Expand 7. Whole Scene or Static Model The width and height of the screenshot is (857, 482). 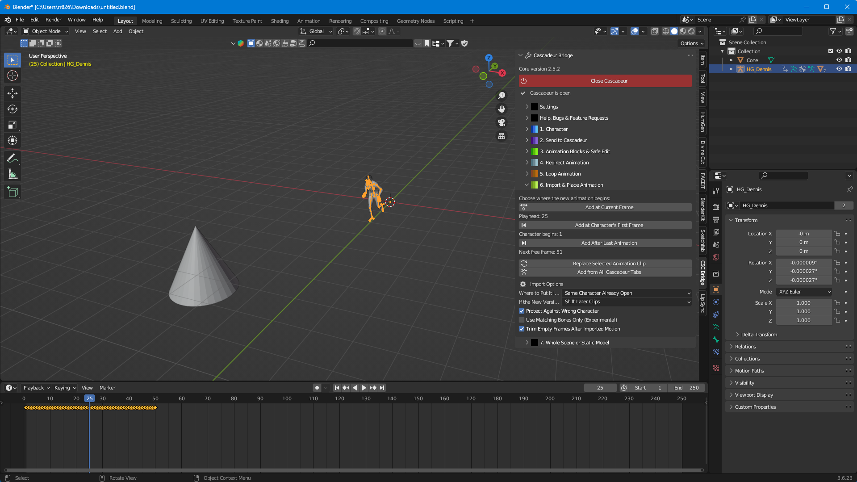tap(527, 343)
